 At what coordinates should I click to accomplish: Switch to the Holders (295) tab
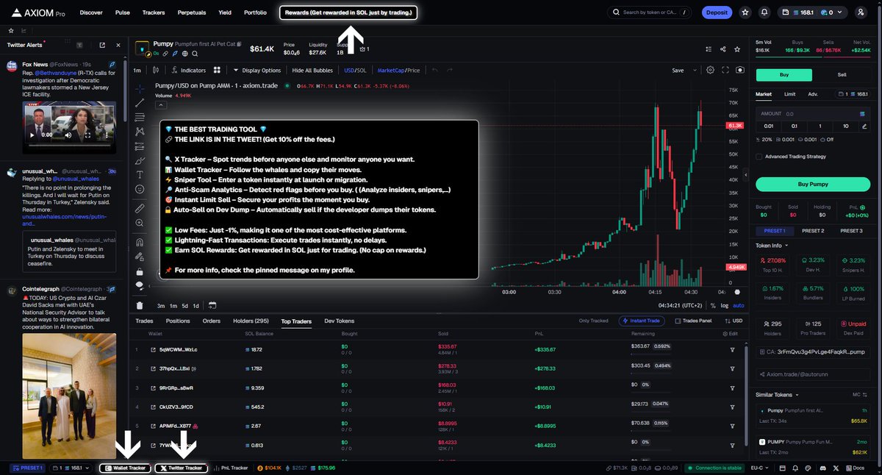pos(251,321)
